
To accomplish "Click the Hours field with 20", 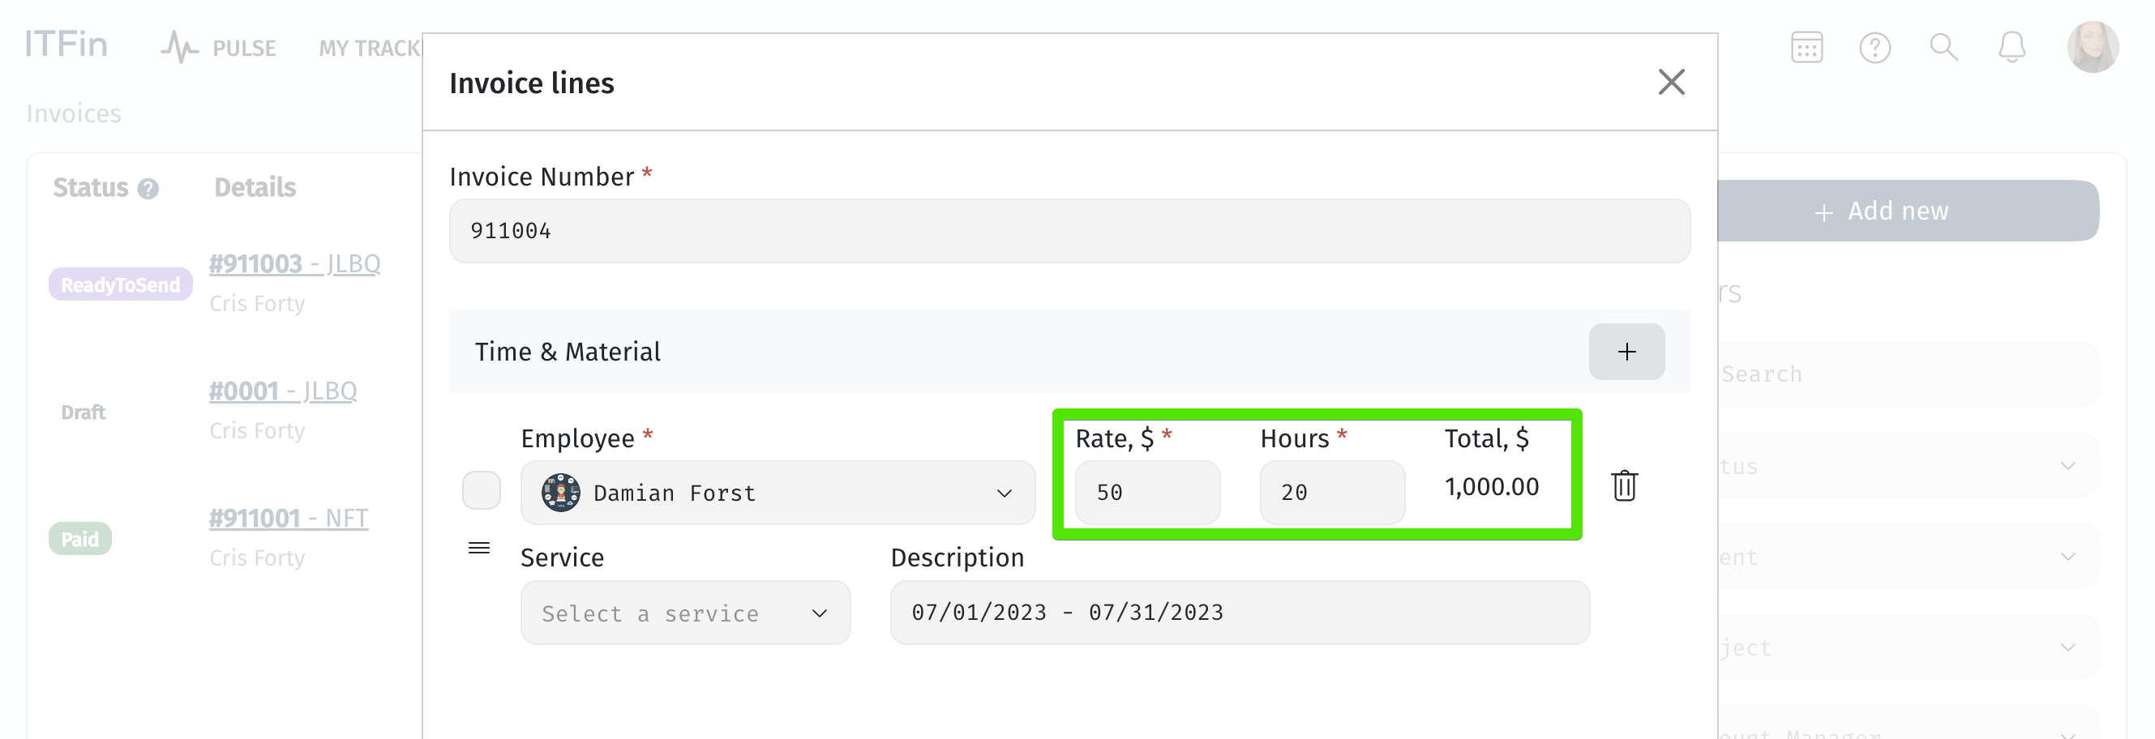I will (x=1332, y=493).
